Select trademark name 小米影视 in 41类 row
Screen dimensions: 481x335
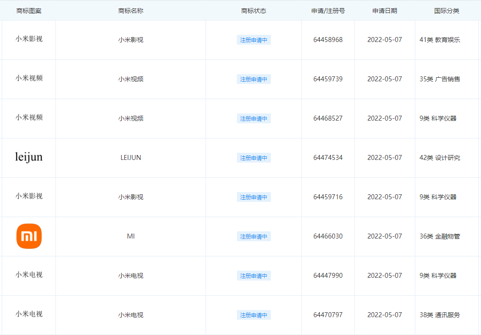[x=131, y=40]
